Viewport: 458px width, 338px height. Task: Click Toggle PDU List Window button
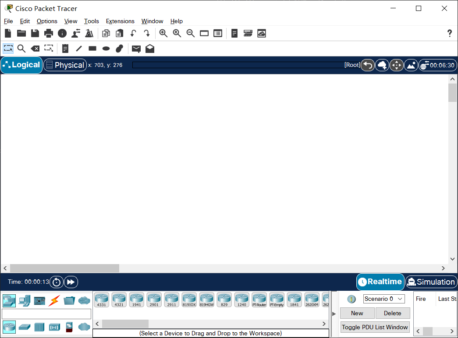click(x=375, y=327)
